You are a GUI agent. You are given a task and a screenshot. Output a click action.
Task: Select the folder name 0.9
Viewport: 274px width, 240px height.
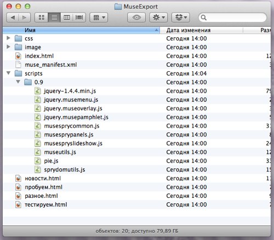pyautogui.click(x=39, y=82)
